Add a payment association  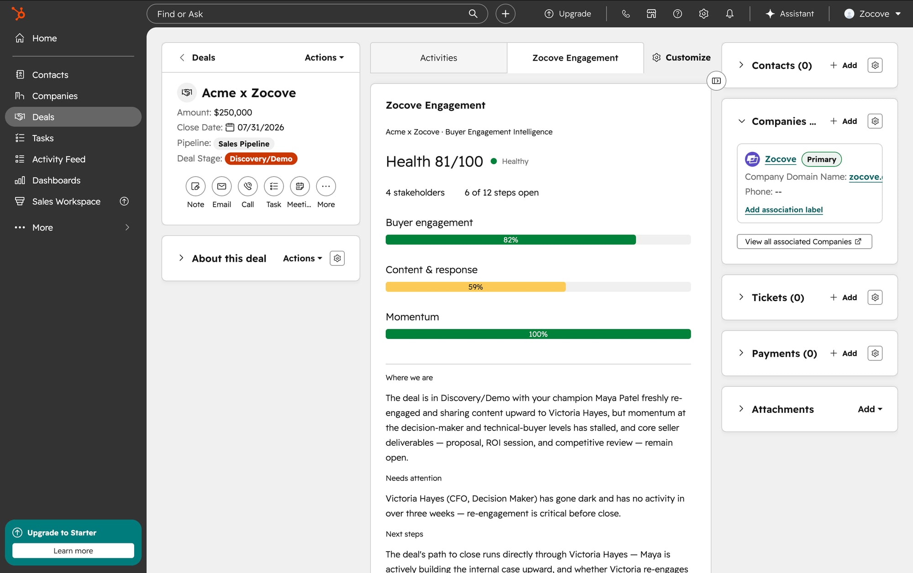point(844,353)
